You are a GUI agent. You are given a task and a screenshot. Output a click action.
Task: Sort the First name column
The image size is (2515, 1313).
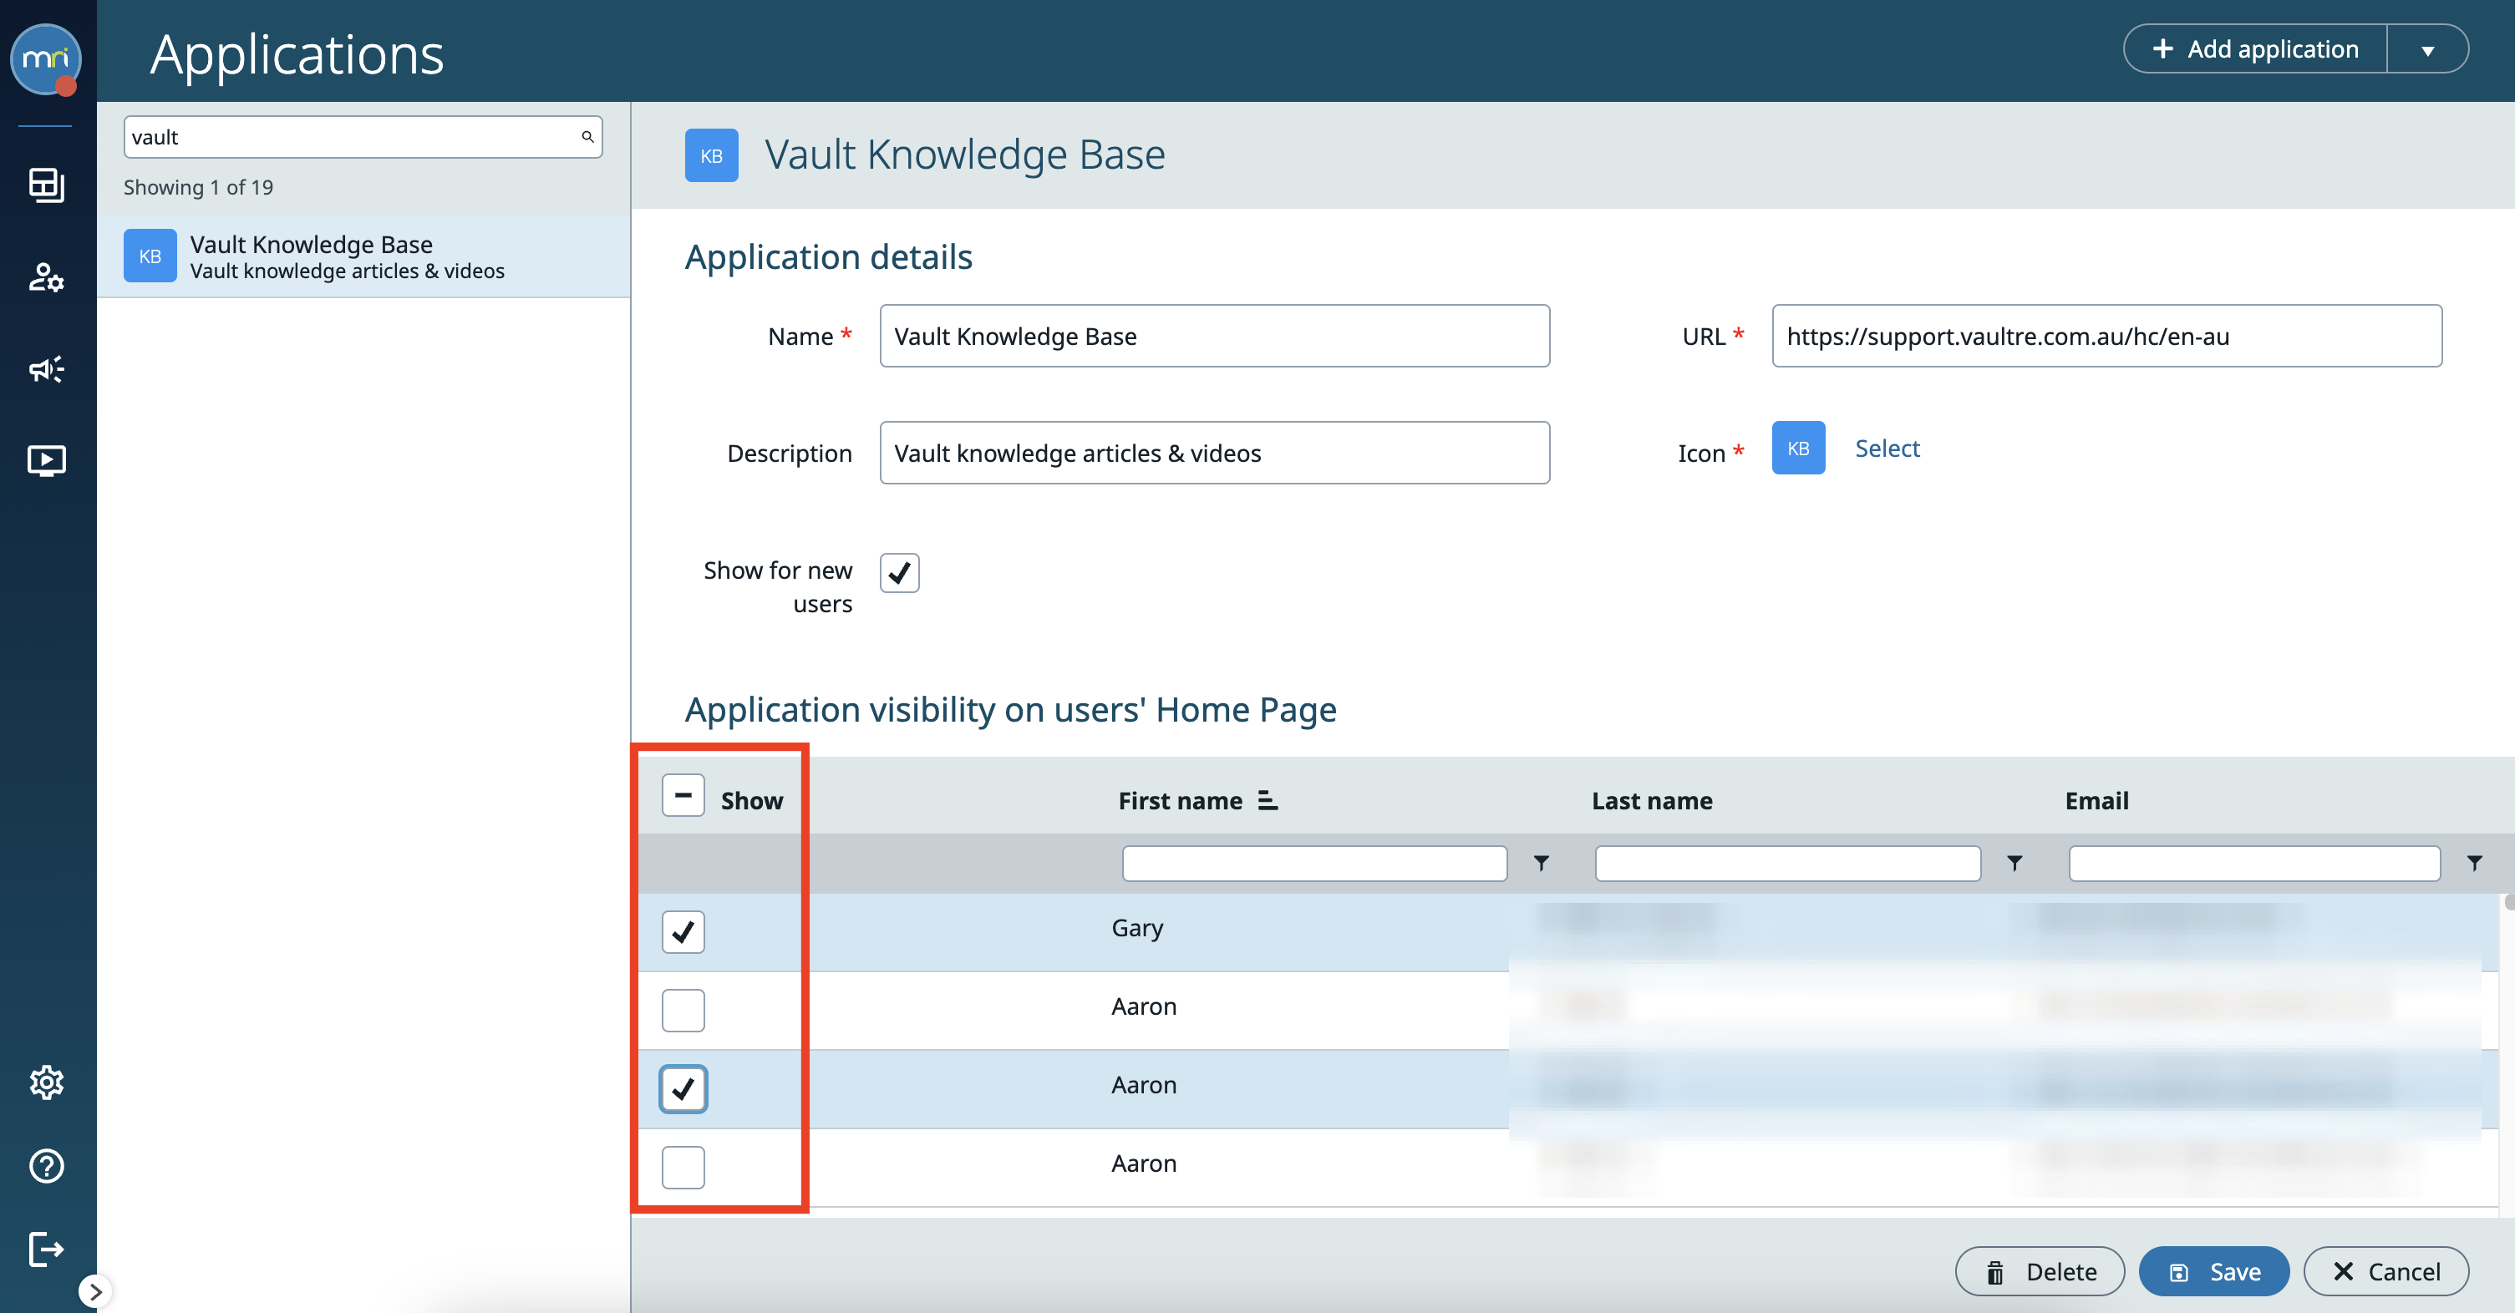click(1268, 800)
